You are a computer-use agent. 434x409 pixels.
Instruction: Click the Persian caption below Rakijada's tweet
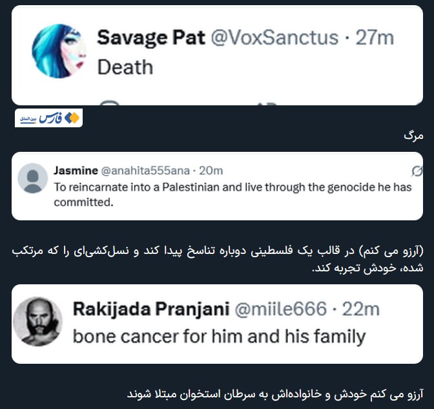click(x=275, y=393)
